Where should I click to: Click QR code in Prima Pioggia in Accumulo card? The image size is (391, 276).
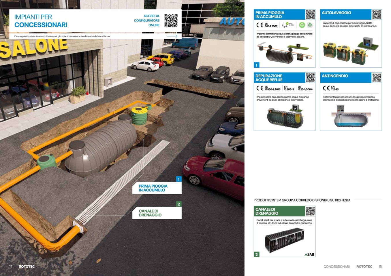[x=310, y=14]
